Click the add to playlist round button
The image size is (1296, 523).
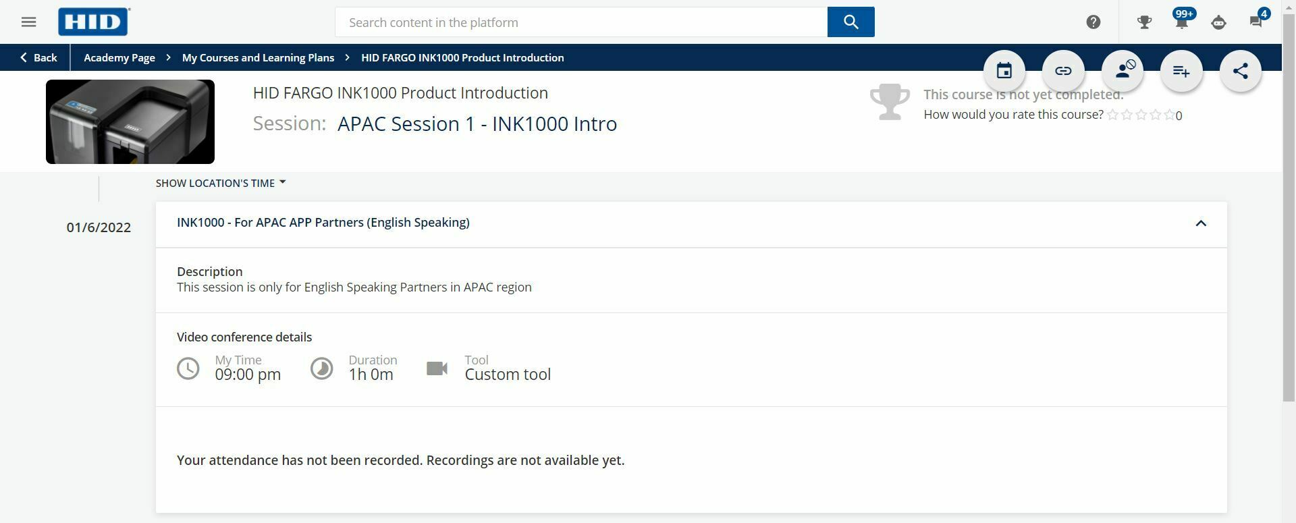tap(1181, 71)
